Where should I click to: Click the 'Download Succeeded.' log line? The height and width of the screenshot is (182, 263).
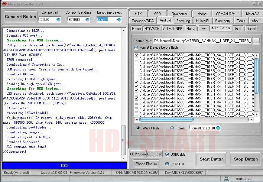(23, 142)
